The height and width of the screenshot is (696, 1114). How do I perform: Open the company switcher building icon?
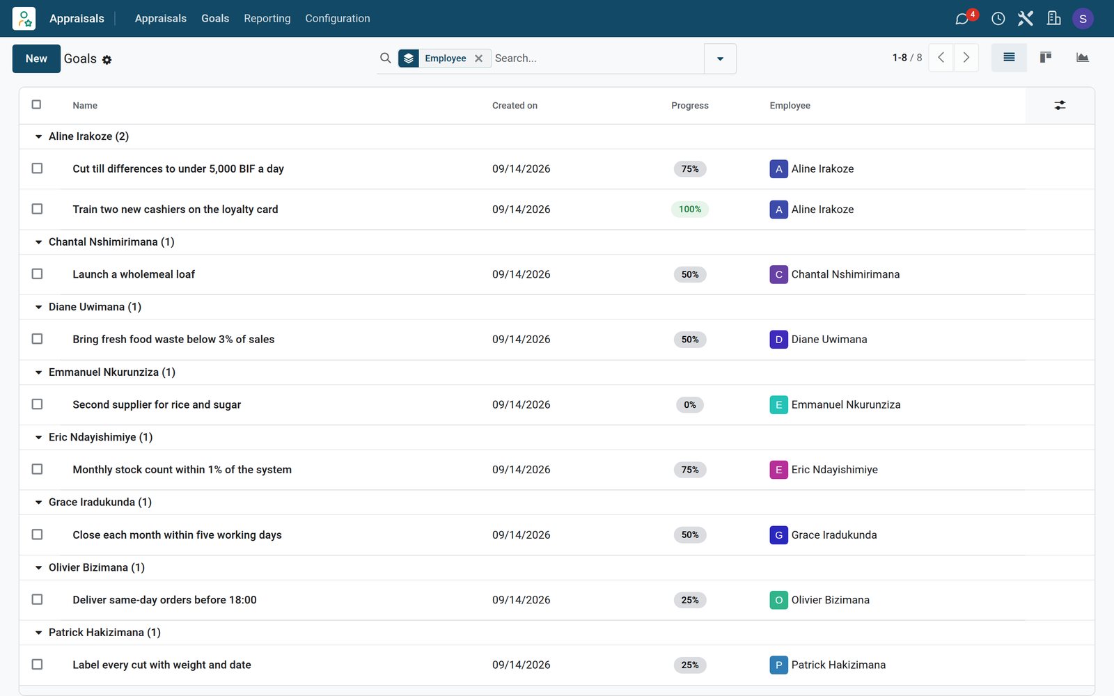point(1053,18)
